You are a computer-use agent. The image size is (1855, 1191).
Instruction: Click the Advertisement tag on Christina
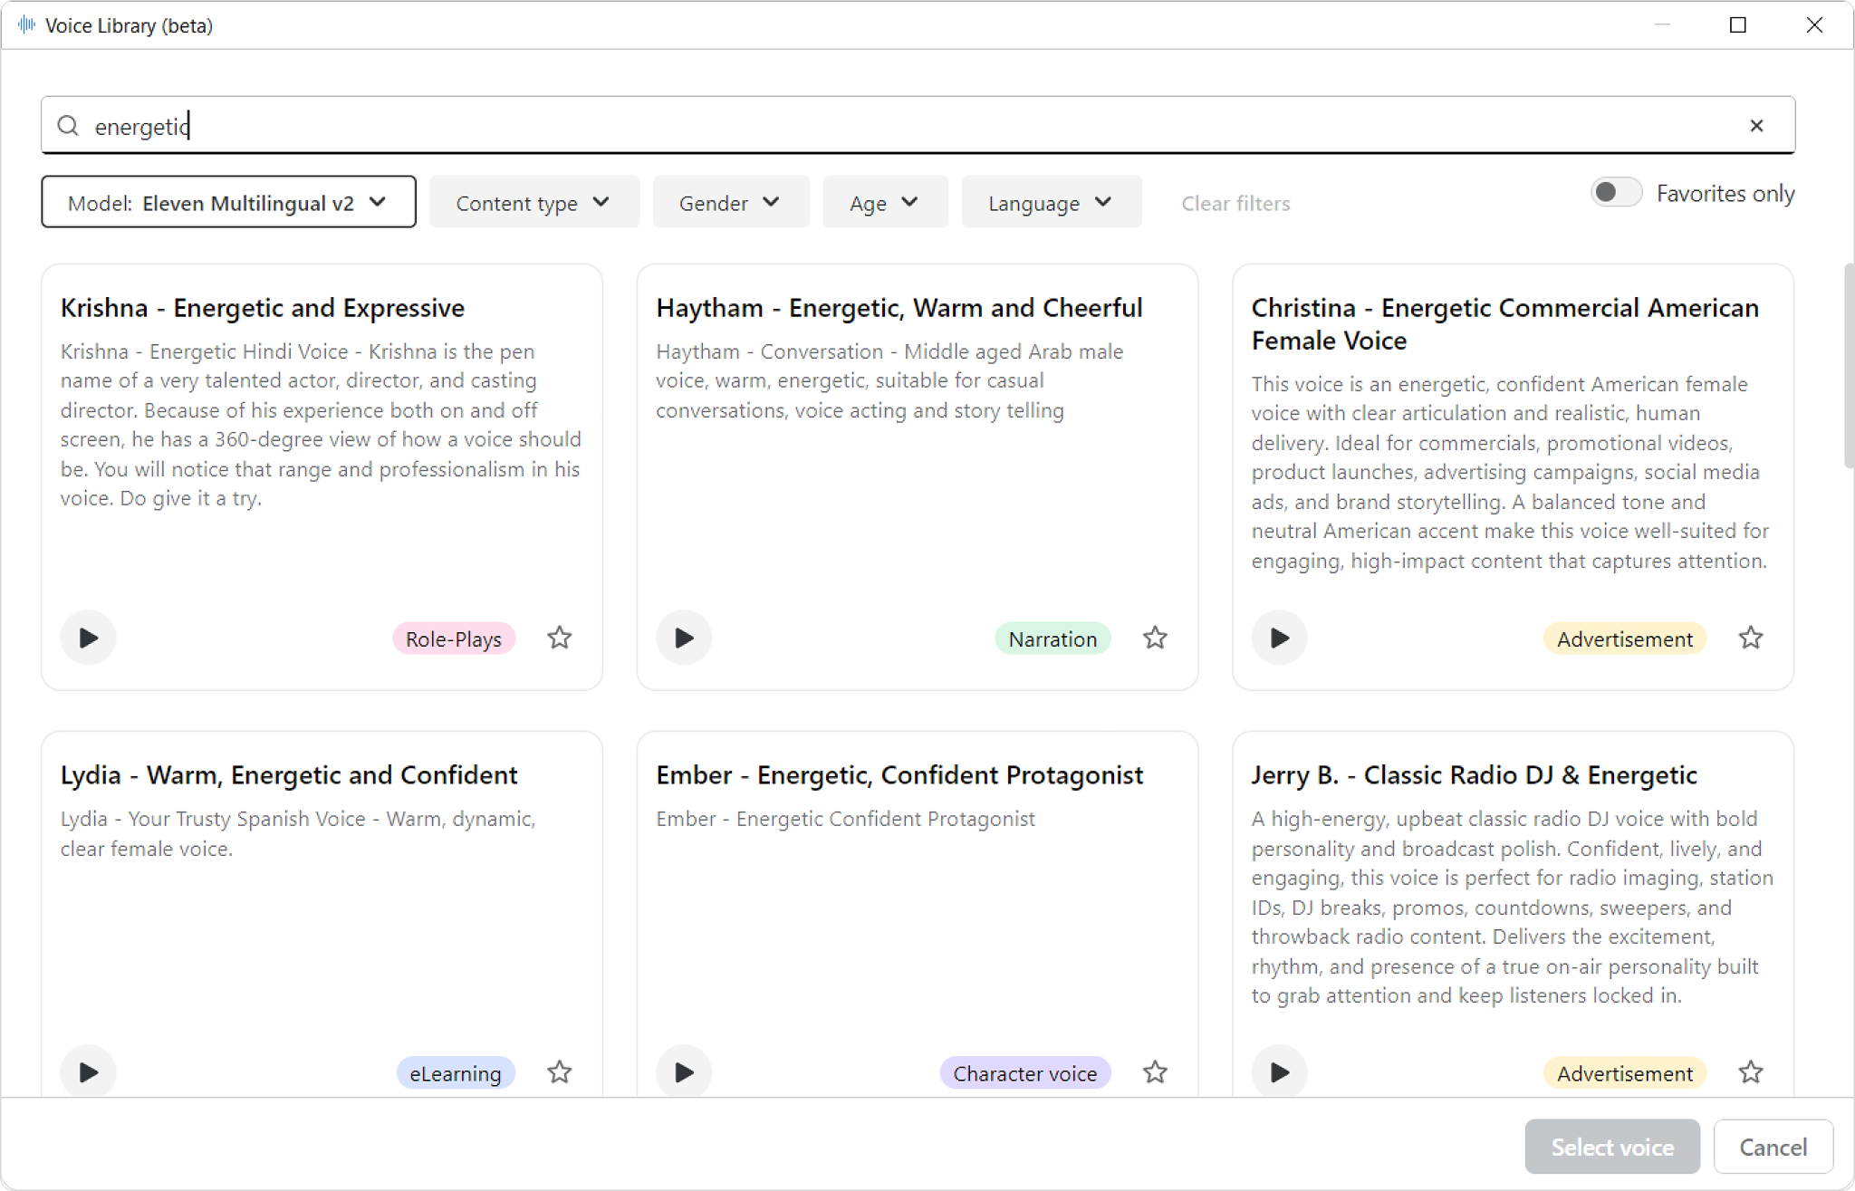pos(1624,639)
